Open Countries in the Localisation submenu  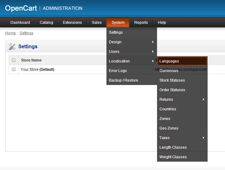tap(182, 109)
